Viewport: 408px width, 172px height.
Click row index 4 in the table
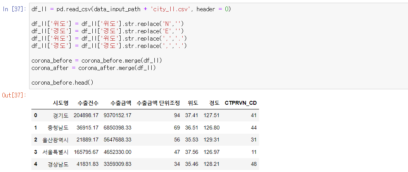(x=36, y=164)
